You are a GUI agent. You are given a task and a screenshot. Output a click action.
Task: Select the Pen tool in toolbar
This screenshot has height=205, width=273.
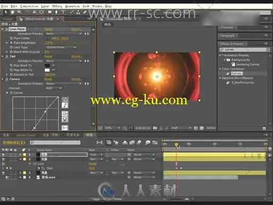click(x=57, y=12)
